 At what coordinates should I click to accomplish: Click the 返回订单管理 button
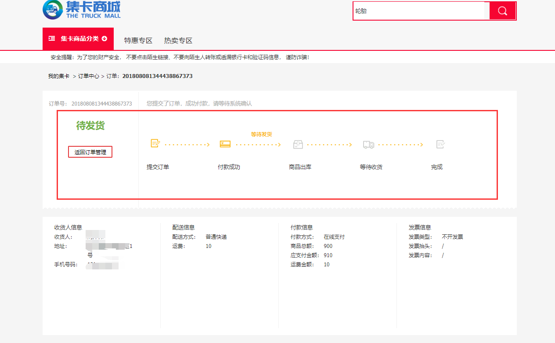(90, 152)
